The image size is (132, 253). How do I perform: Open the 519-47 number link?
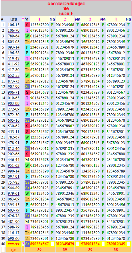coord(13,59)
